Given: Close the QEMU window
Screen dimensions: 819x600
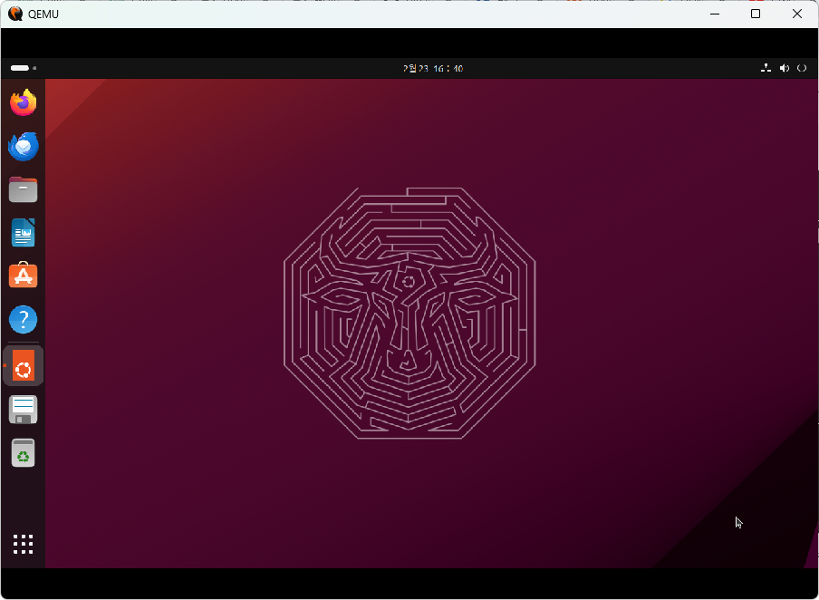Looking at the screenshot, I should pyautogui.click(x=797, y=14).
